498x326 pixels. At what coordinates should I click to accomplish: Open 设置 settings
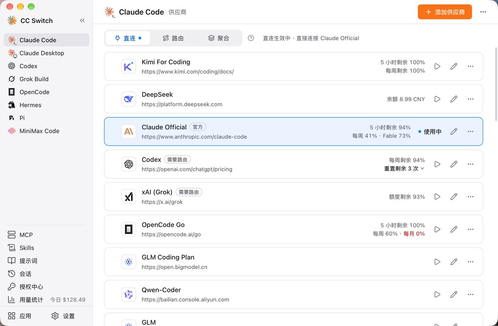(63, 316)
